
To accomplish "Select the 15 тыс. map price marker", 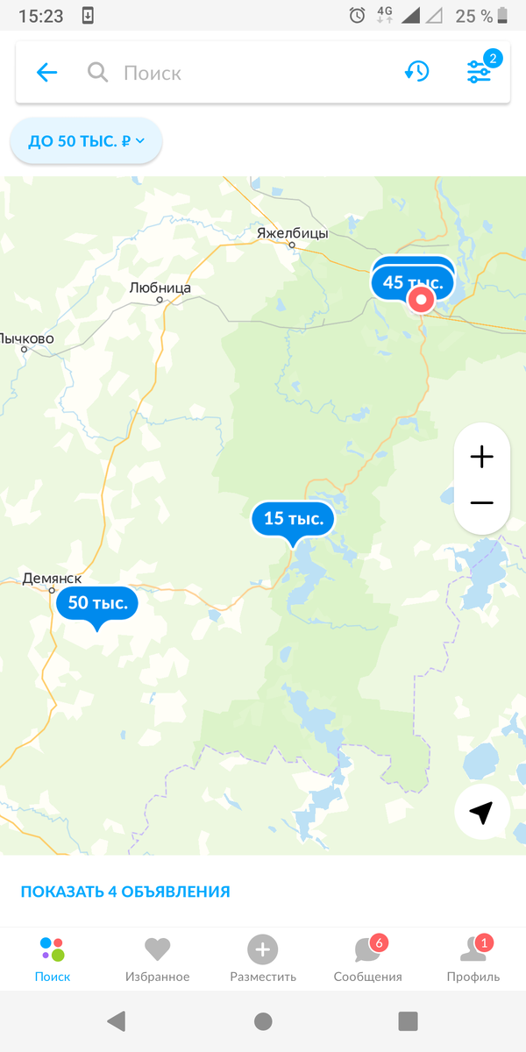I will point(293,519).
